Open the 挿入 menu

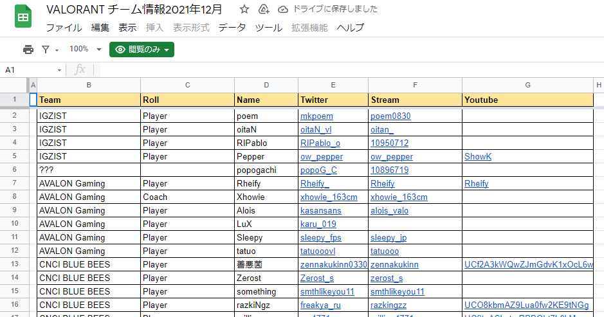pyautogui.click(x=155, y=28)
